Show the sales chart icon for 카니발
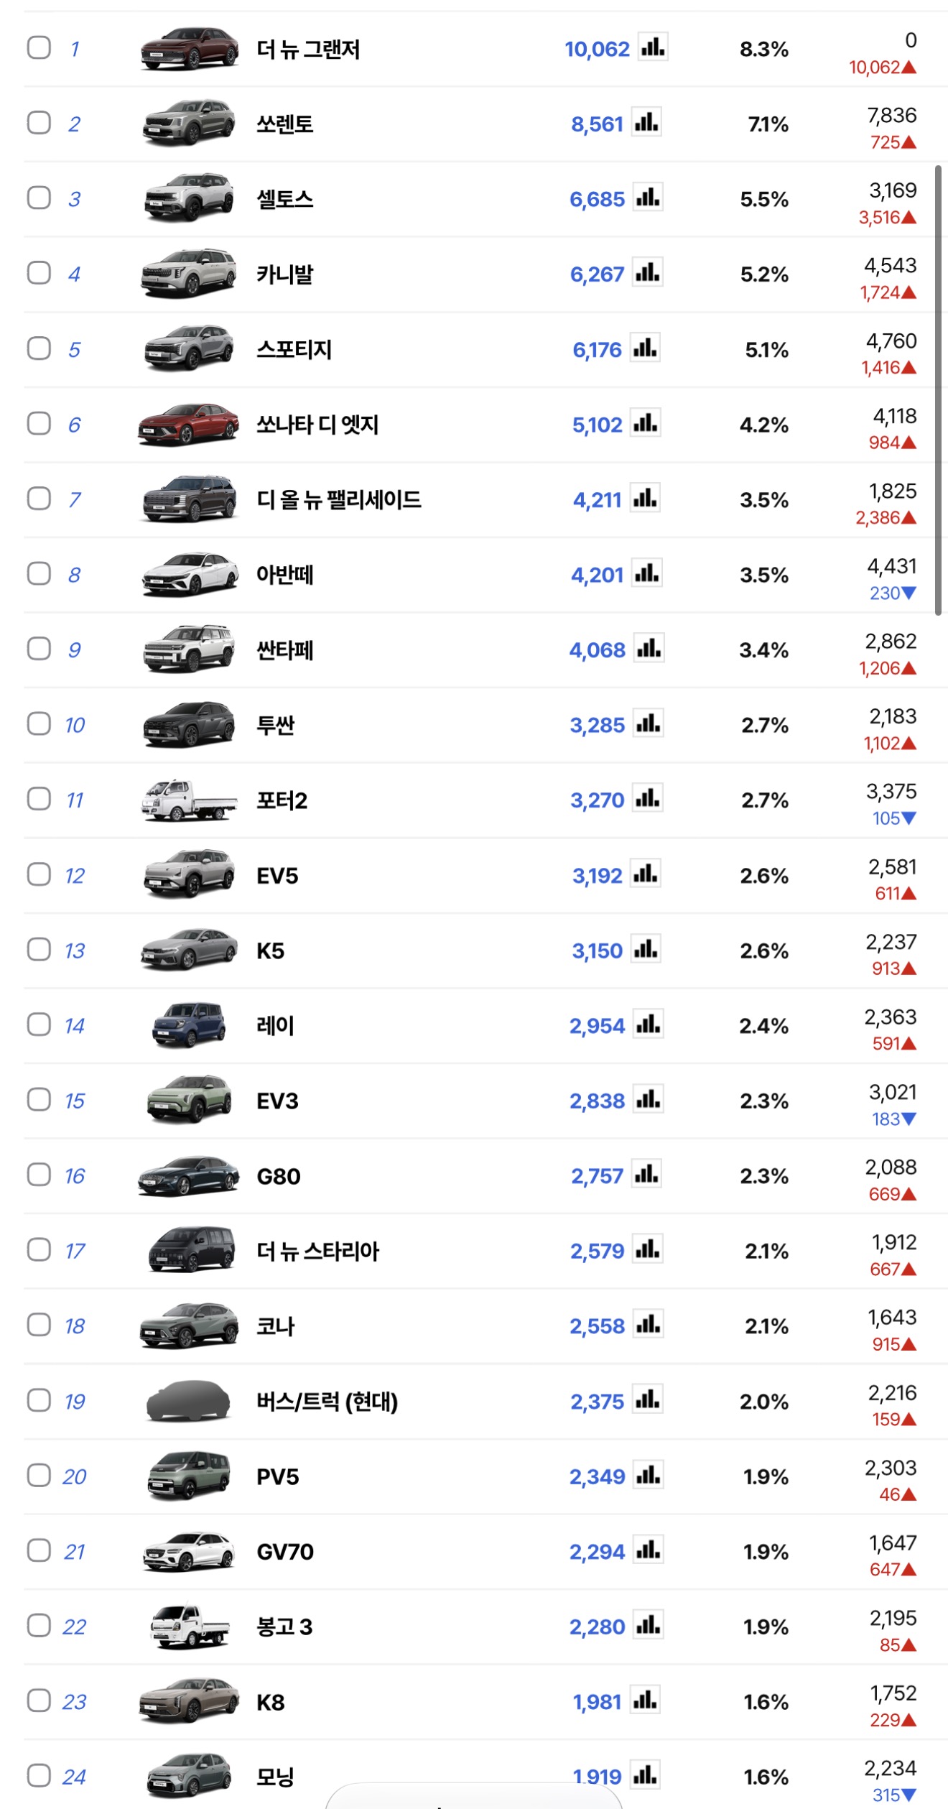The width and height of the screenshot is (948, 1809). click(647, 273)
